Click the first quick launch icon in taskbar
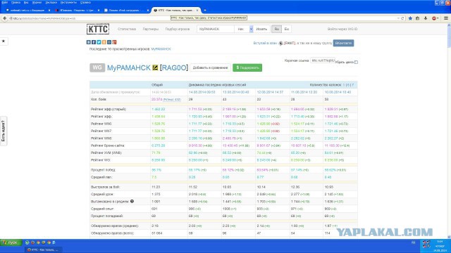 [27, 242]
